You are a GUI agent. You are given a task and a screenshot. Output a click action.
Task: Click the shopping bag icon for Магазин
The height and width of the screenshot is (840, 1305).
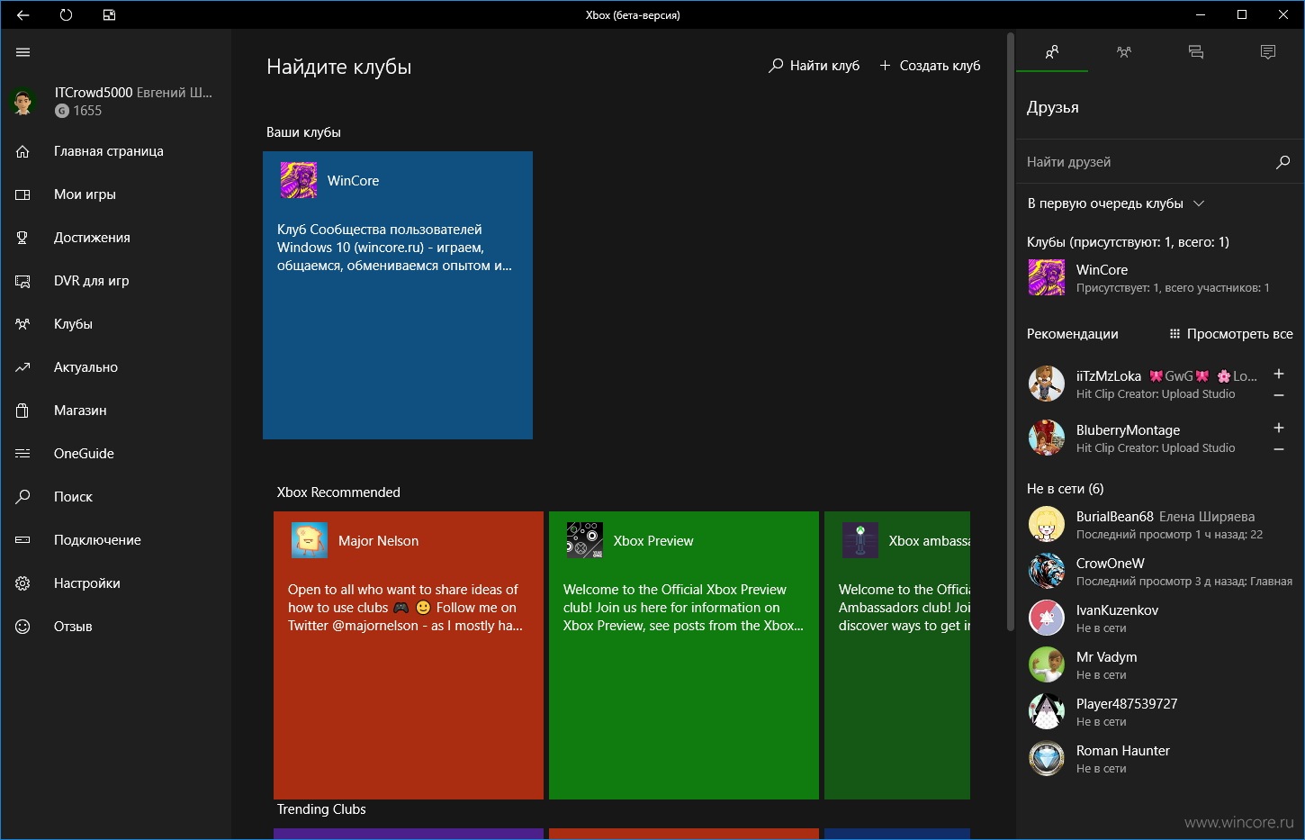tap(23, 411)
